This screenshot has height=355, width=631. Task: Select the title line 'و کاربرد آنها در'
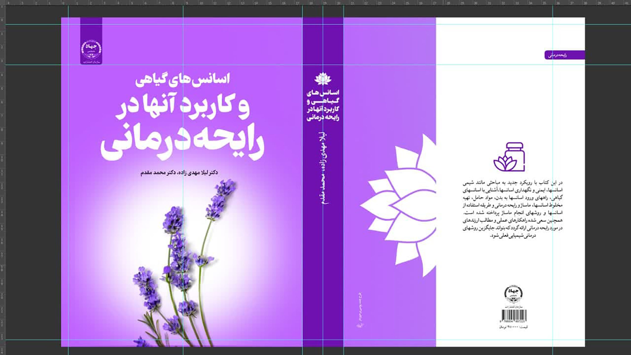183,106
